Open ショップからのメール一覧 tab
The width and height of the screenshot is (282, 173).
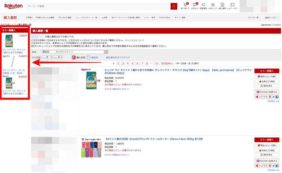point(86,18)
